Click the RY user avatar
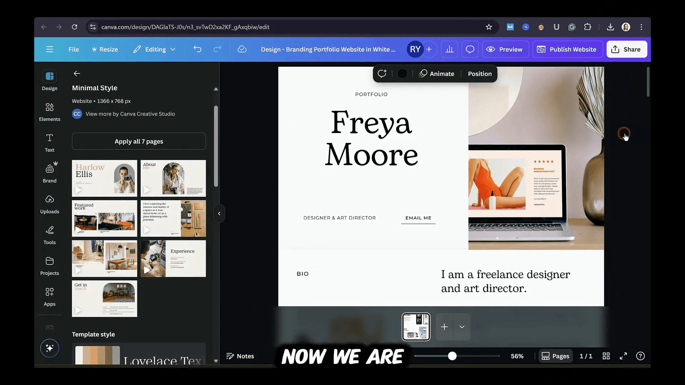685x385 pixels. click(x=415, y=49)
